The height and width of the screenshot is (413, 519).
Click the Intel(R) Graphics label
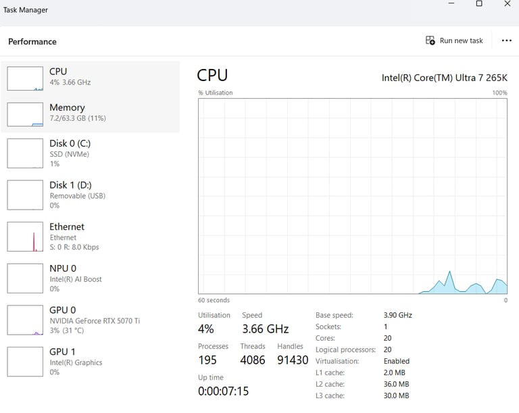coord(76,363)
